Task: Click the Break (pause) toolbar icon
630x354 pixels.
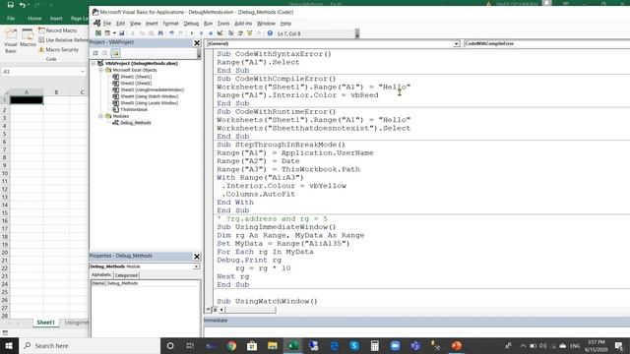Action: tap(201, 33)
